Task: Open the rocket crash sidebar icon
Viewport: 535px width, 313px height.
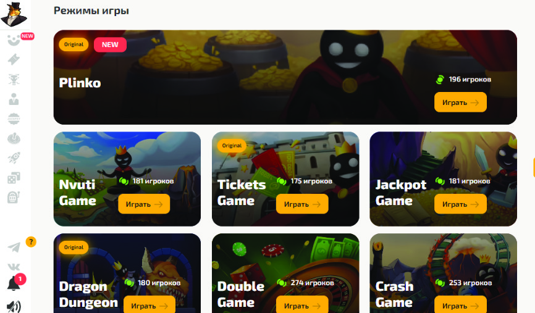Action: 14,158
